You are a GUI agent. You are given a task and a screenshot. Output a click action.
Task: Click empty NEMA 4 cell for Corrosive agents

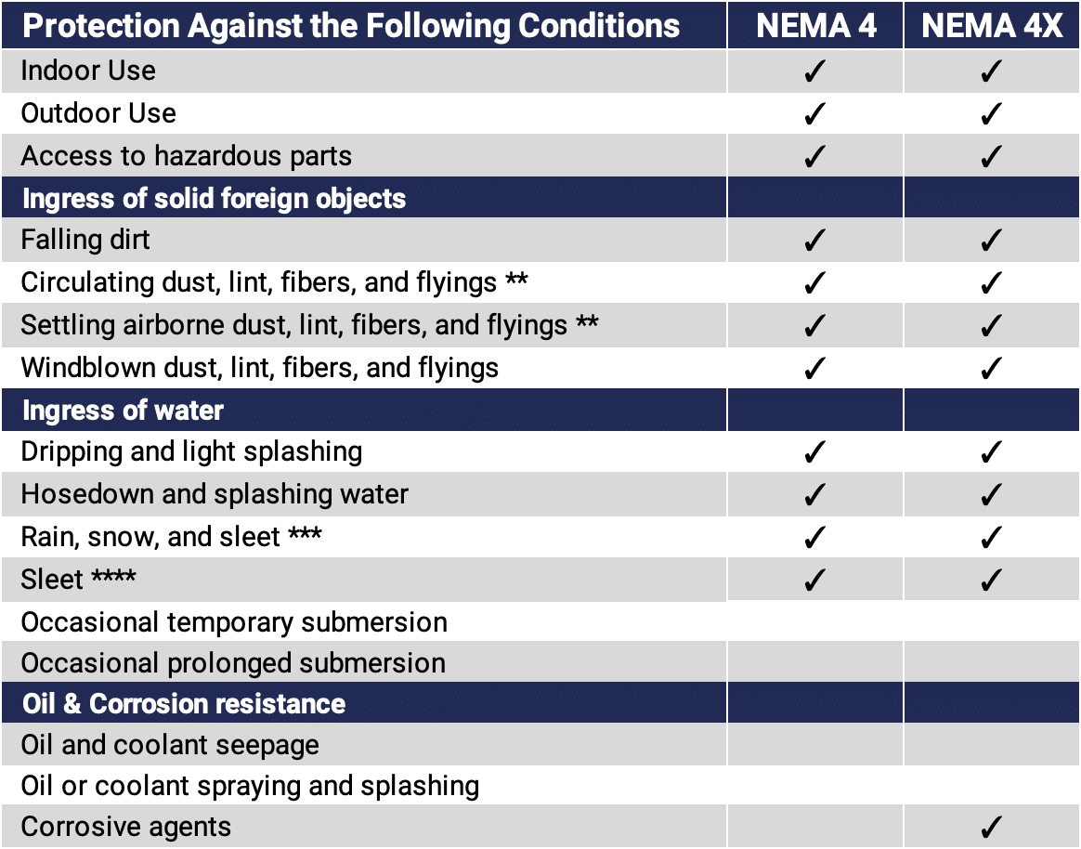tap(814, 827)
